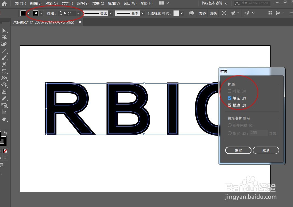The width and height of the screenshot is (293, 207).
Task: Click the 对齐 link in the control bar
Action: 202,13
